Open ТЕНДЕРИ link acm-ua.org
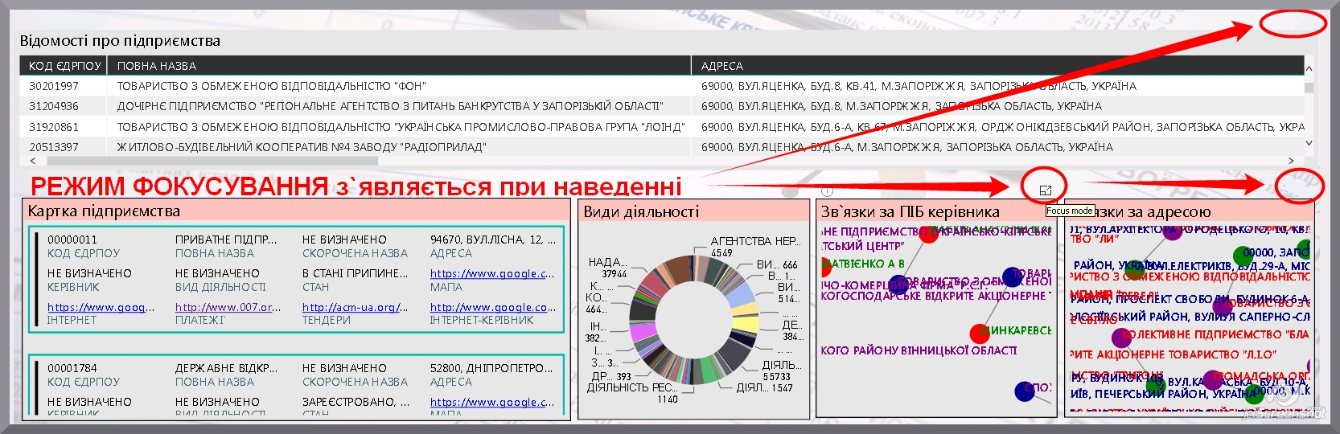The width and height of the screenshot is (1340, 434). coord(356,307)
